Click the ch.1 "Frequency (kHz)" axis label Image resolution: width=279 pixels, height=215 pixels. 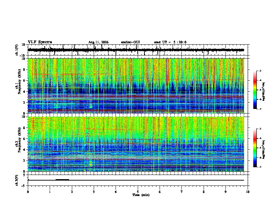click(19, 82)
